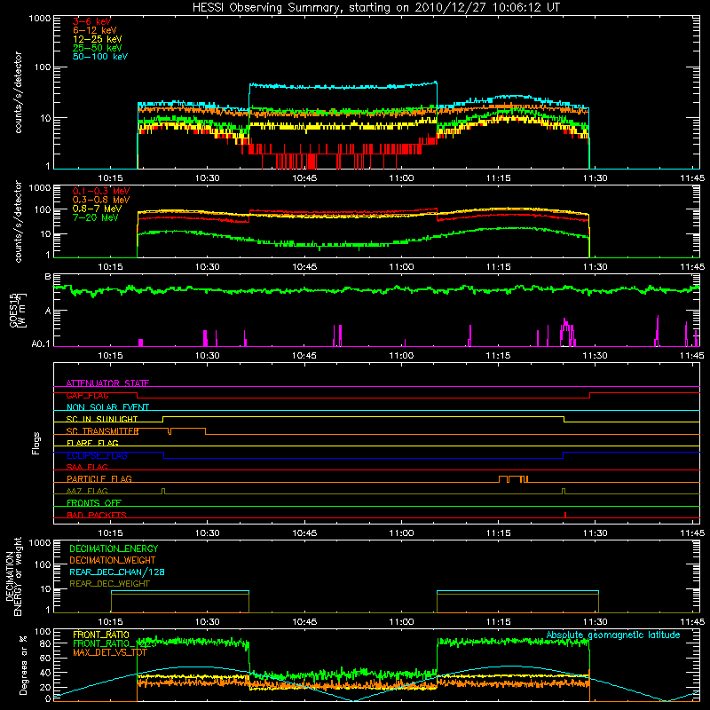Screen dimensions: 710x710
Task: Click the SAA_FLAG label
Action: (x=87, y=467)
